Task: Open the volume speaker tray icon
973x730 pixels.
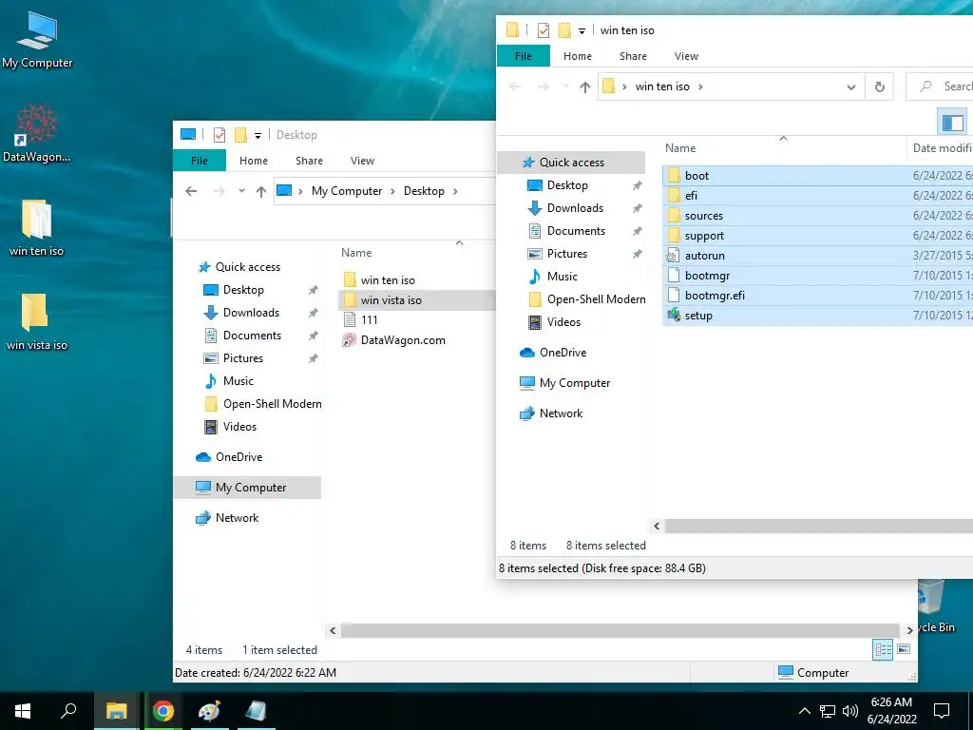Action: [x=850, y=711]
